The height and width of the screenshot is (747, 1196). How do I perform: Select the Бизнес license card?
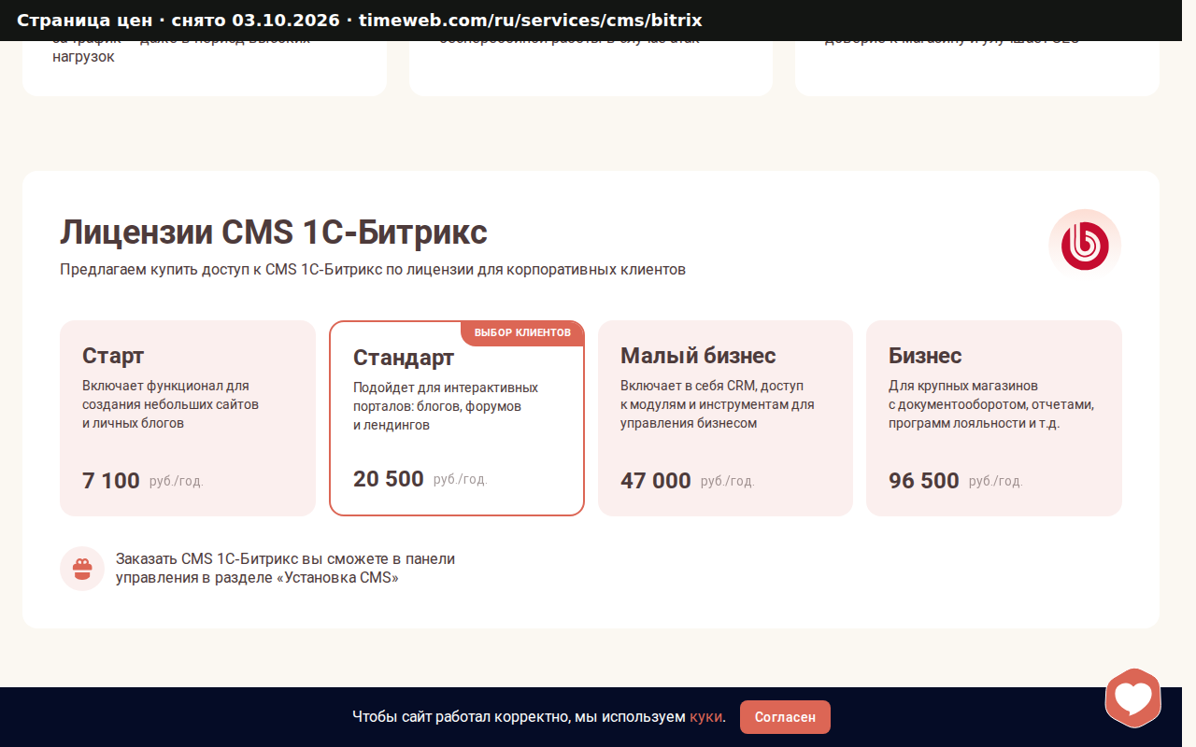click(994, 418)
